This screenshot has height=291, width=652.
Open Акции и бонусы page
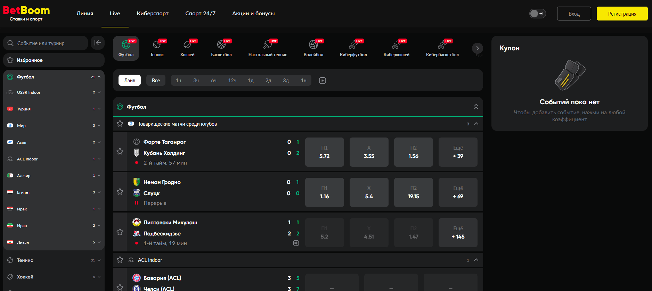(x=253, y=14)
